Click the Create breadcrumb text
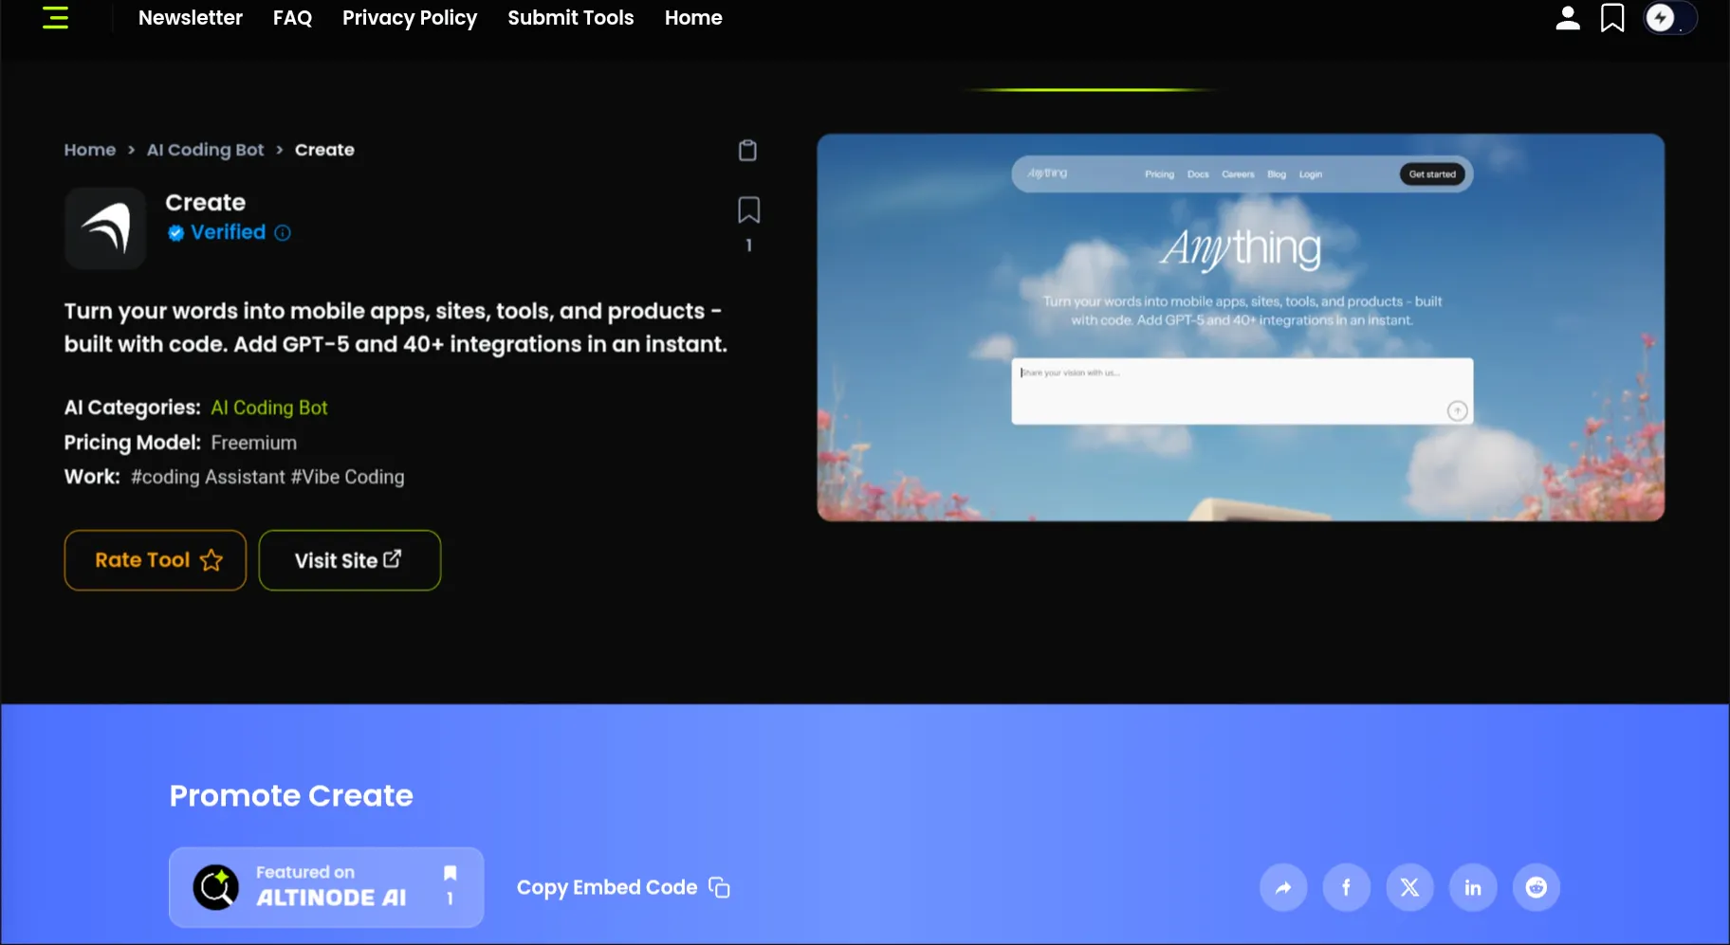The height and width of the screenshot is (945, 1730). pyautogui.click(x=324, y=150)
